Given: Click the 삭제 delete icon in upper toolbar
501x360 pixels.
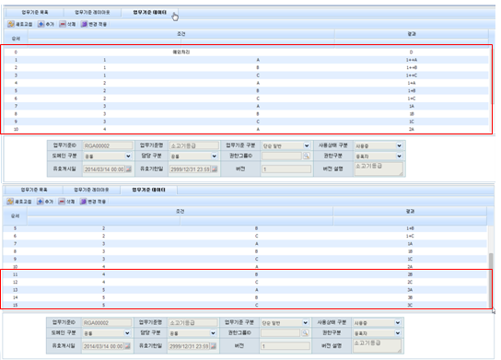Looking at the screenshot, I should tap(63, 24).
